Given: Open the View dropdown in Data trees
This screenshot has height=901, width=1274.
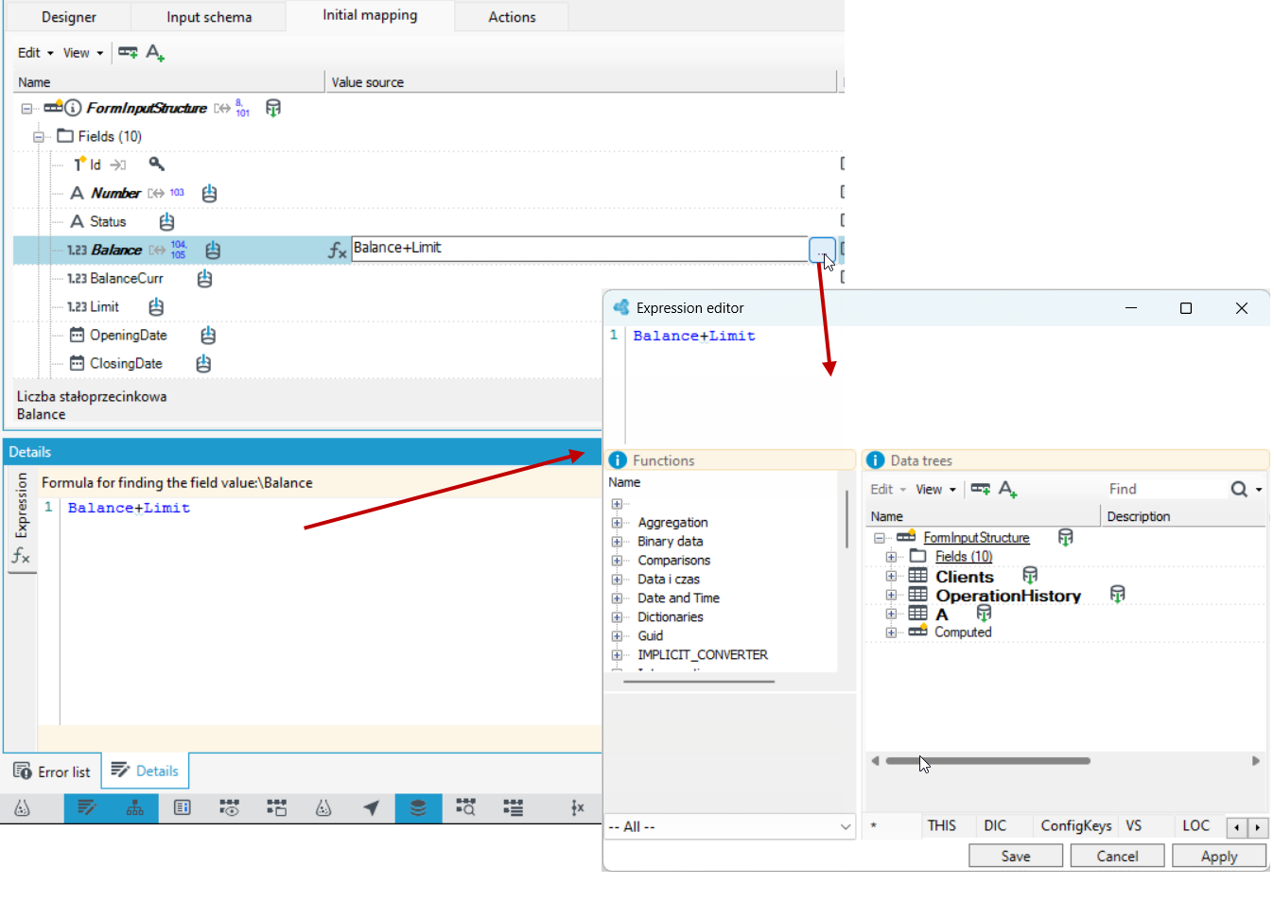Looking at the screenshot, I should coord(935,489).
